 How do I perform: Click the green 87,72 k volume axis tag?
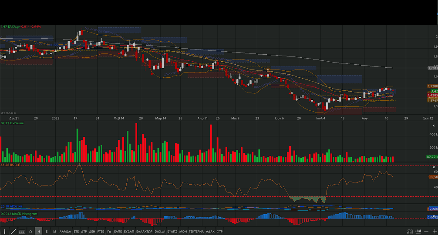point(432,157)
